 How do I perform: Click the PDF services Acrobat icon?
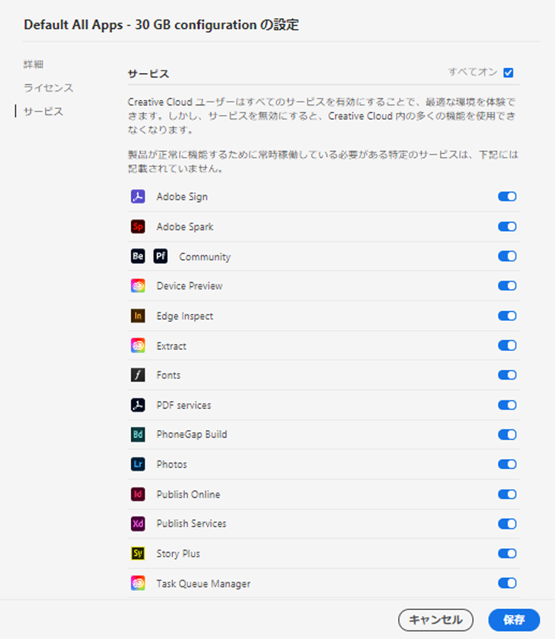point(138,405)
